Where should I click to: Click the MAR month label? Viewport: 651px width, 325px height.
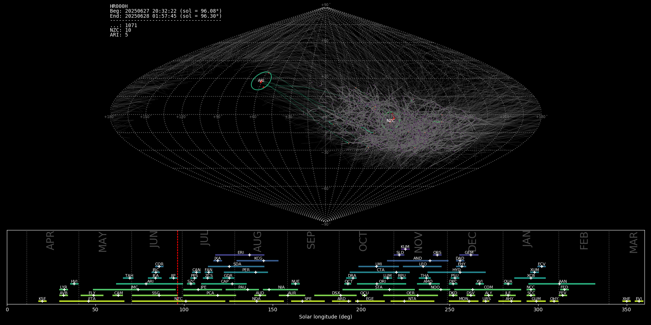point(634,242)
